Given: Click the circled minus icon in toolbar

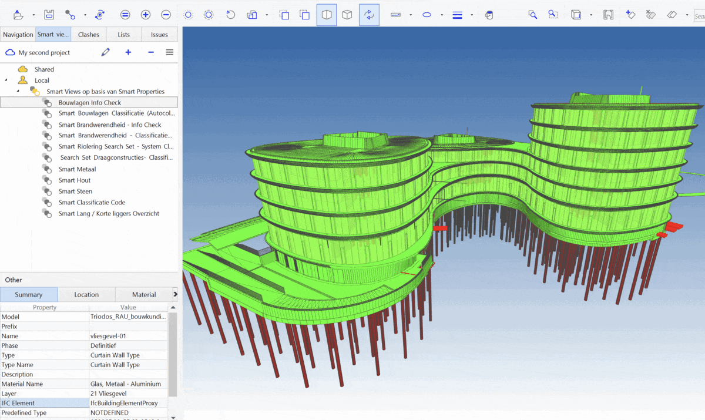Looking at the screenshot, I should [x=166, y=15].
